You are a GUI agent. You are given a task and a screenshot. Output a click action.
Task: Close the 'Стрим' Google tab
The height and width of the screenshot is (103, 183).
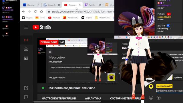coord(59,5)
